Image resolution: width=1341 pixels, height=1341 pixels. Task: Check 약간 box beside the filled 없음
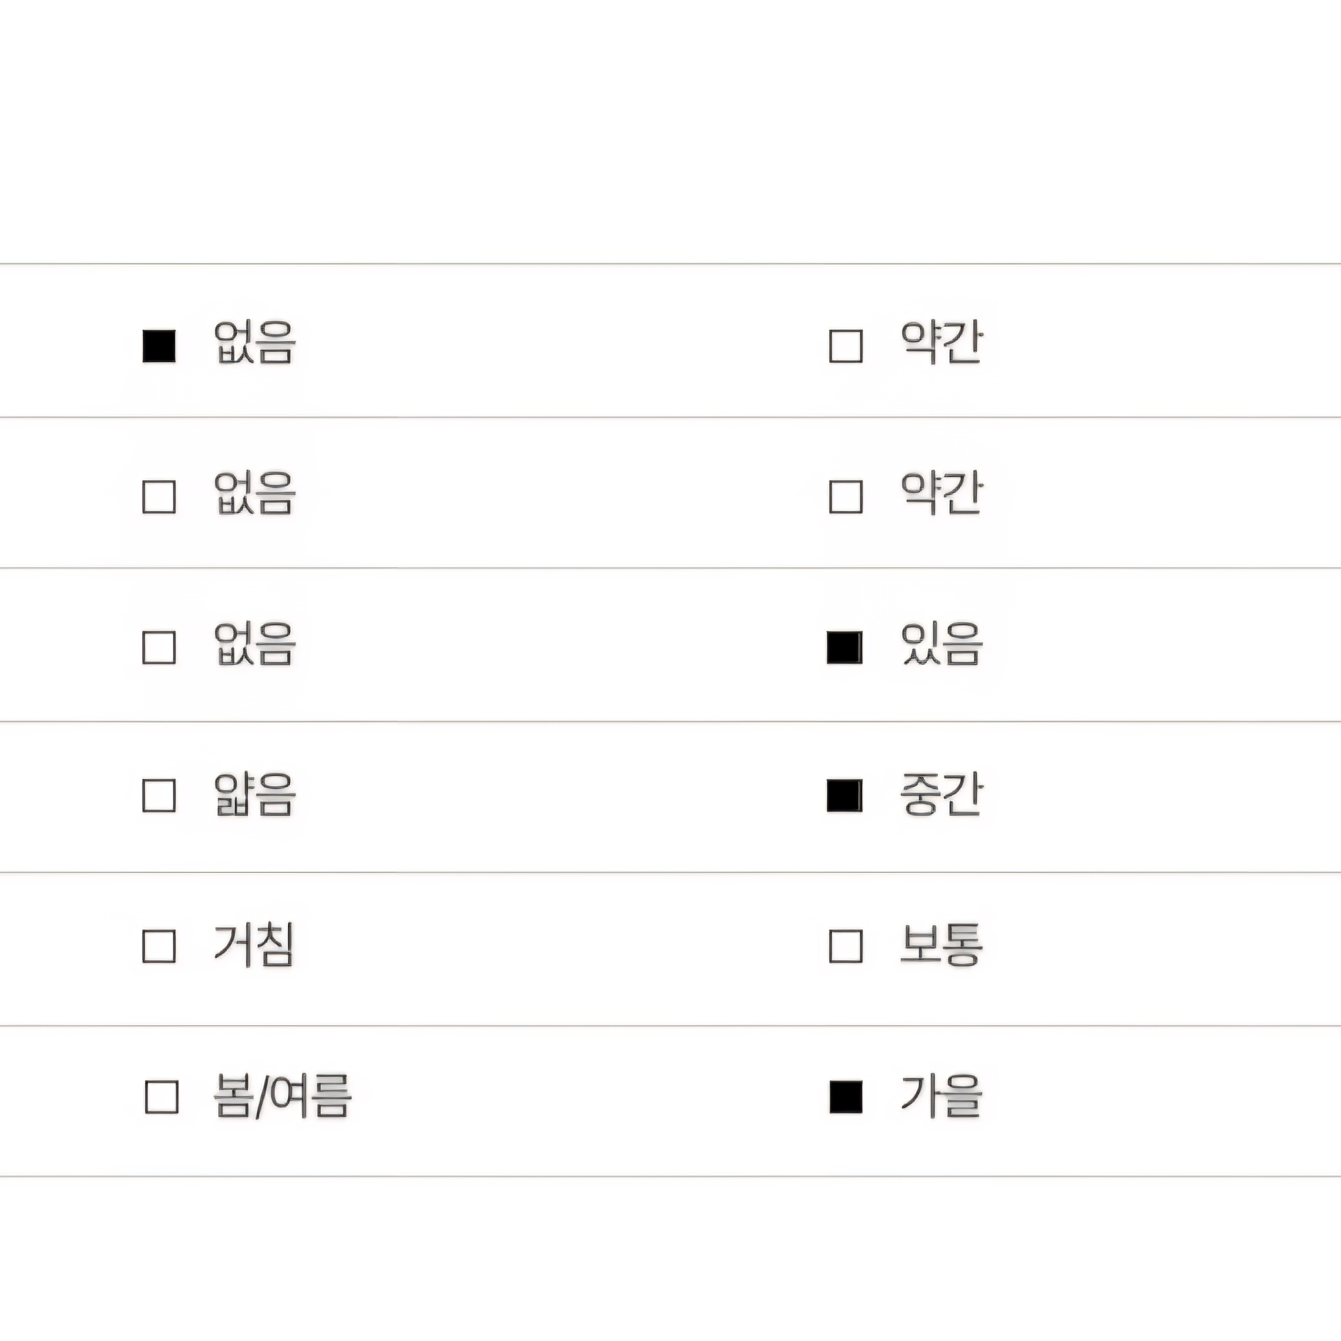pos(845,346)
